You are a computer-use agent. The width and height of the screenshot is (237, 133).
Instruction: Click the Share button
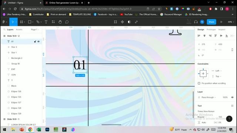click(x=211, y=22)
